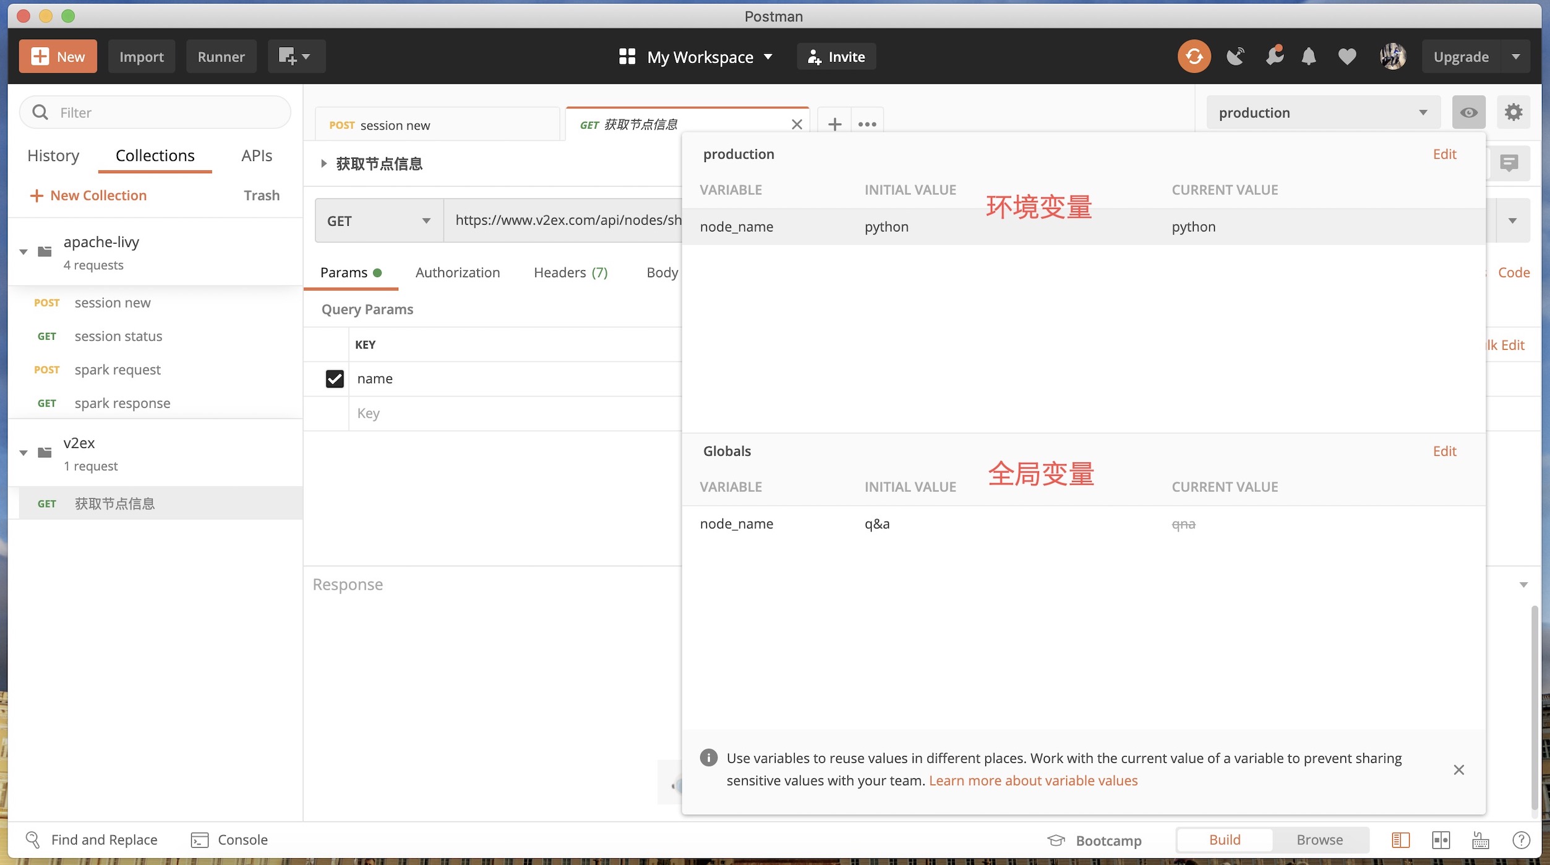Click the info icon in banner
Screen dimensions: 1550x865
click(x=708, y=757)
